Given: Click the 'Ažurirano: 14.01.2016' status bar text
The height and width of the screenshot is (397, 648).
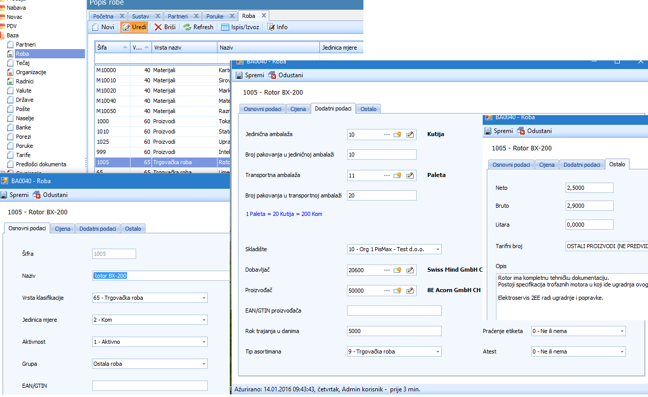Looking at the screenshot, I should (328, 389).
